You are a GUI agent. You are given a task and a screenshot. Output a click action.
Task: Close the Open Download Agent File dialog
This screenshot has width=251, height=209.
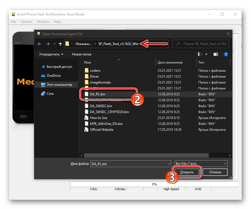pyautogui.click(x=228, y=34)
